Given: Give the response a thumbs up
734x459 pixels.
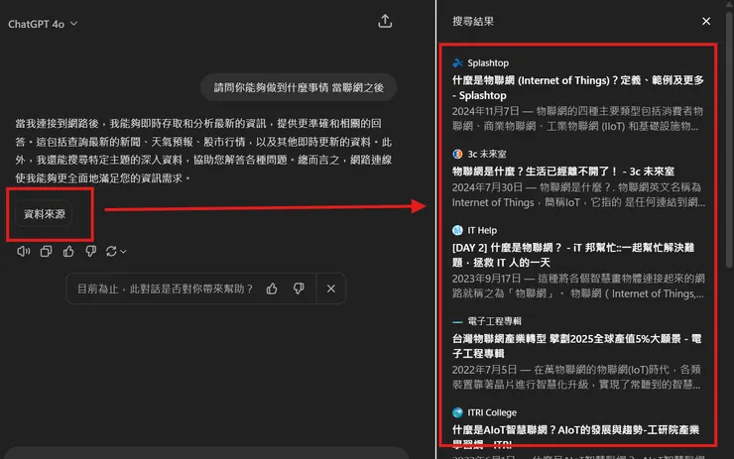Looking at the screenshot, I should 68,251.
